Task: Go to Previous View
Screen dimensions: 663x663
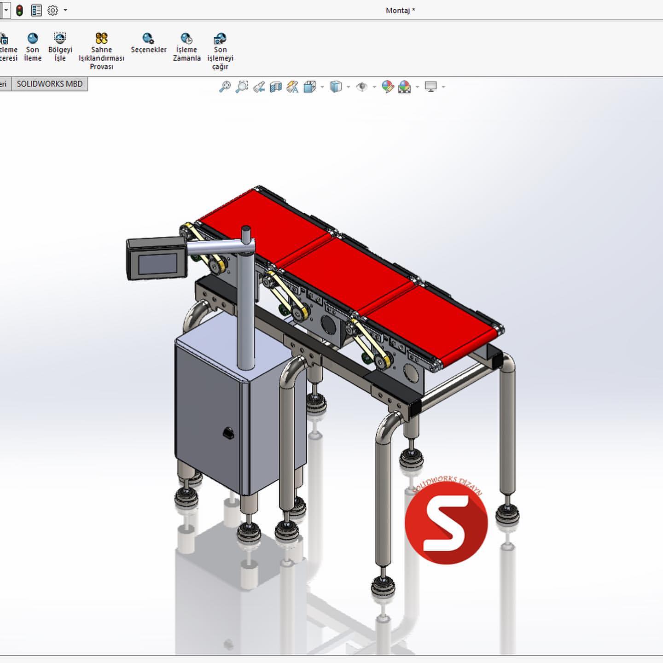Action: (259, 87)
